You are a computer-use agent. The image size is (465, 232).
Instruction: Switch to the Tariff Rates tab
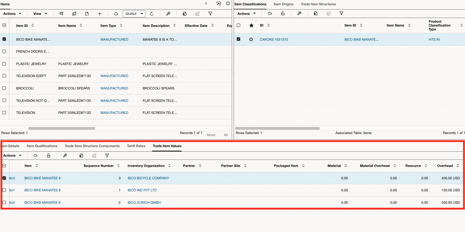pos(137,146)
